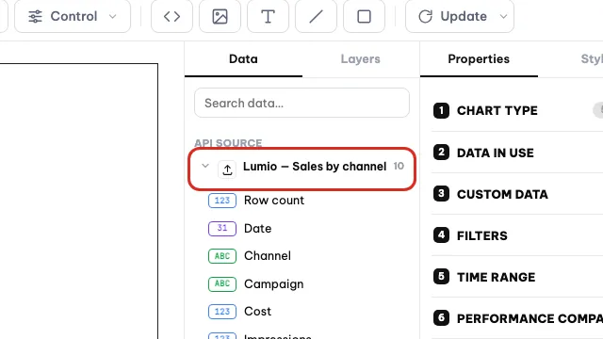This screenshot has width=603, height=339.
Task: Select the Line tool icon
Action: [317, 17]
